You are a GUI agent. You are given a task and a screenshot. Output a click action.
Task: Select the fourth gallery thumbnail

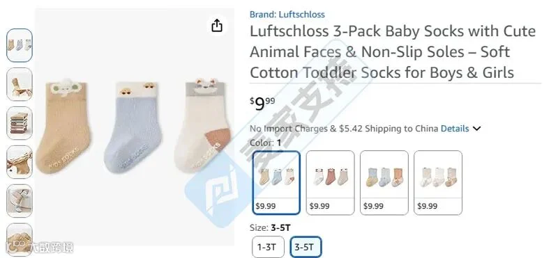[x=20, y=162]
